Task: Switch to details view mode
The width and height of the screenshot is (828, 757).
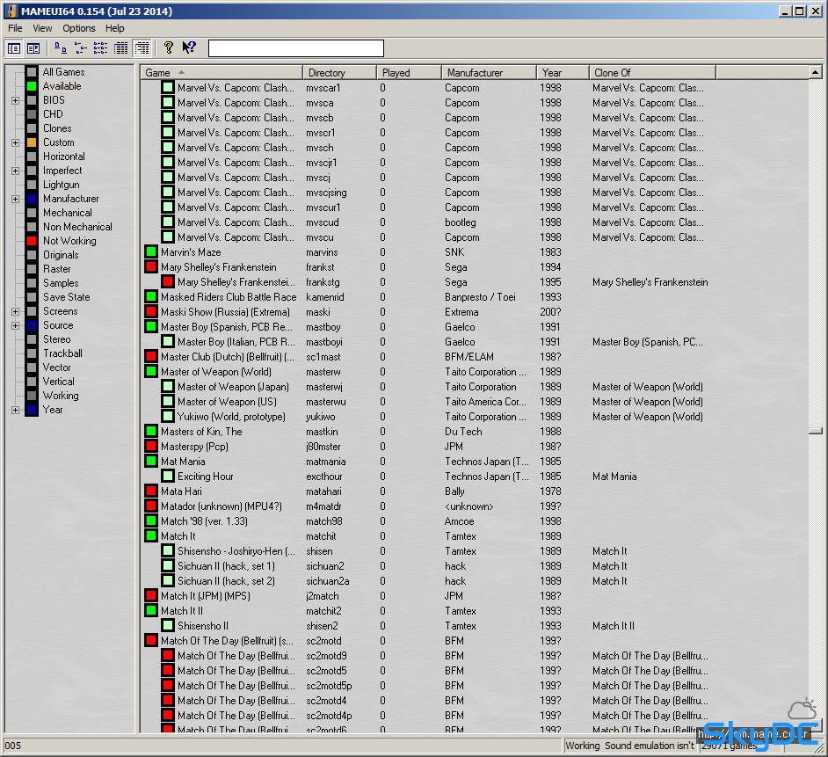Action: pos(121,48)
